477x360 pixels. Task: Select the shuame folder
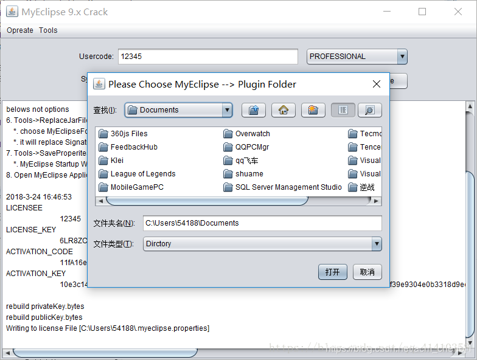tap(243, 174)
